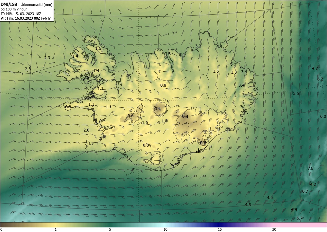Click the 0.4 value on Vatnajökull glacier
This screenshot has width=327, height=232.
click(185, 116)
